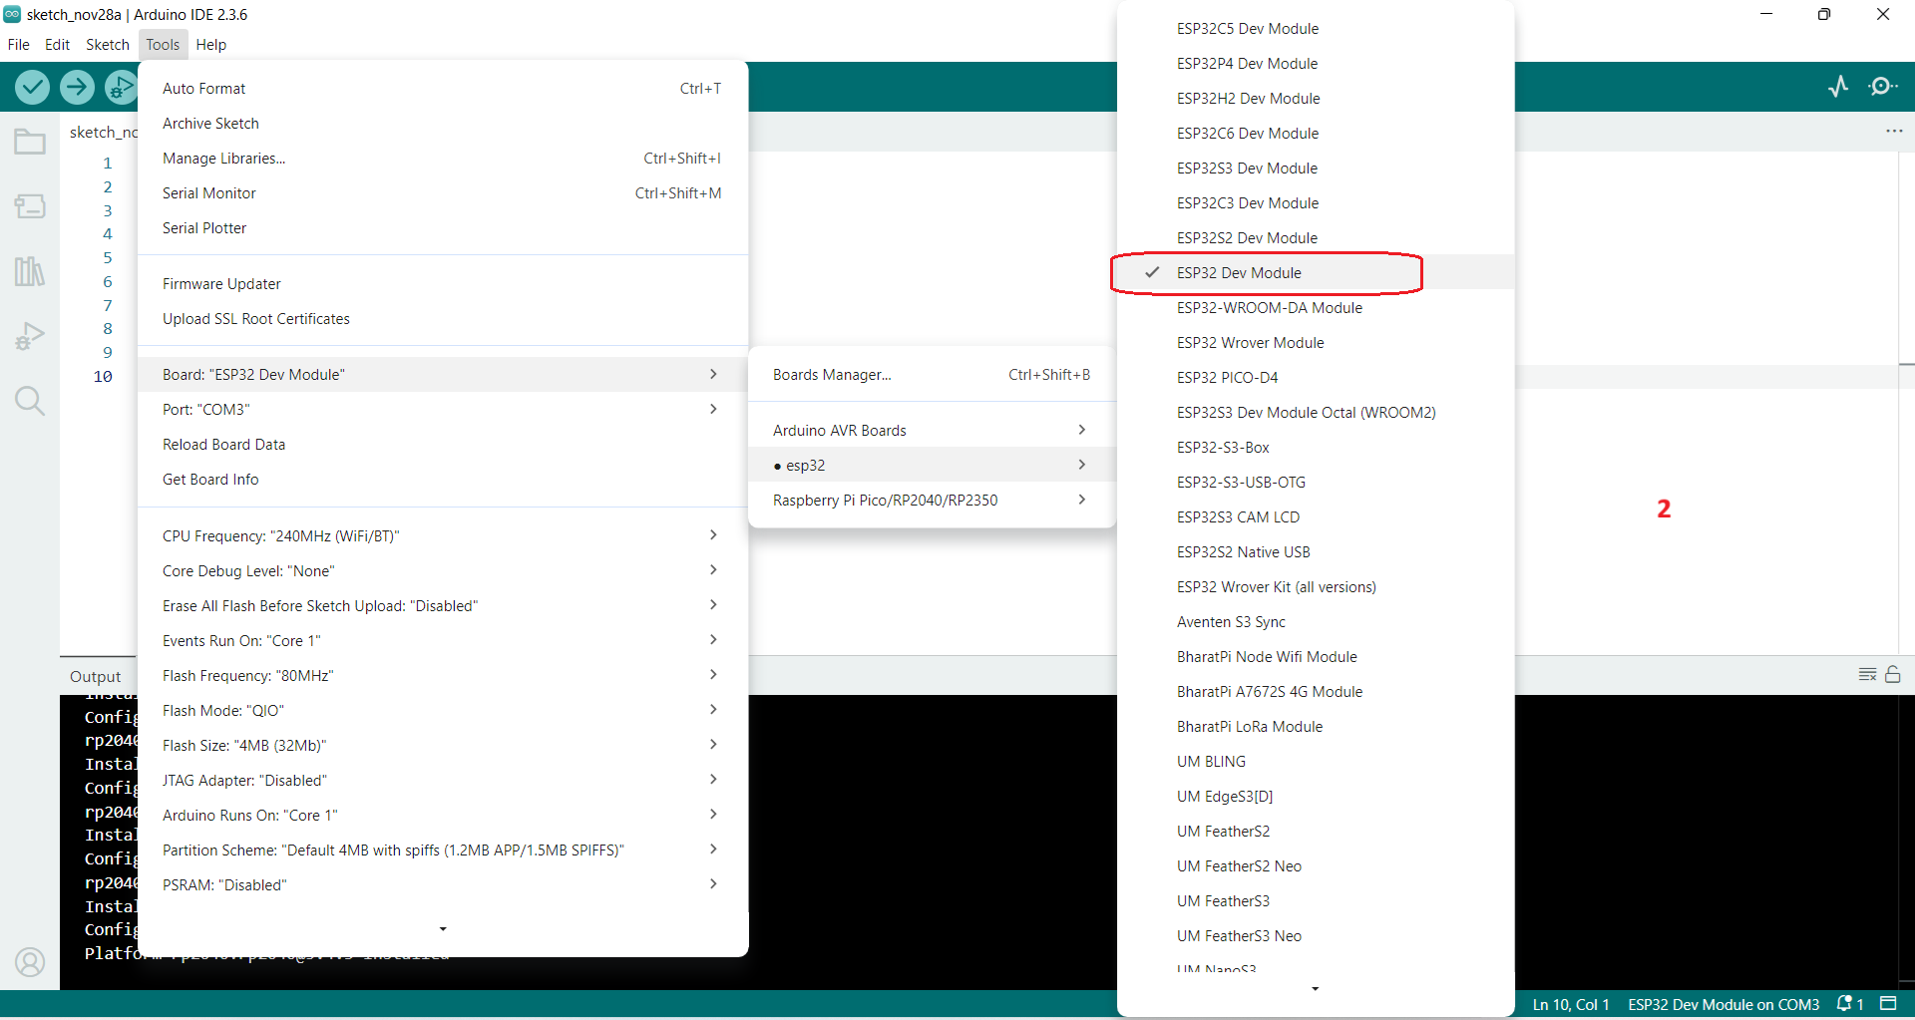Screen dimensions: 1915x1020
Task: Select ESP32 PICO-D4 board
Action: (1316, 377)
